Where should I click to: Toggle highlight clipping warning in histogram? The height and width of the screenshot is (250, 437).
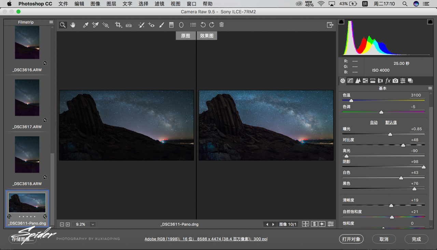tap(430, 22)
